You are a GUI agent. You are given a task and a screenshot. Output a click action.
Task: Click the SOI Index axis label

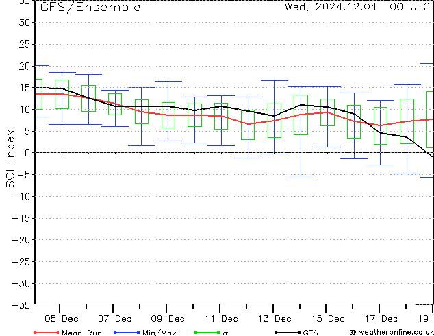click(x=10, y=158)
